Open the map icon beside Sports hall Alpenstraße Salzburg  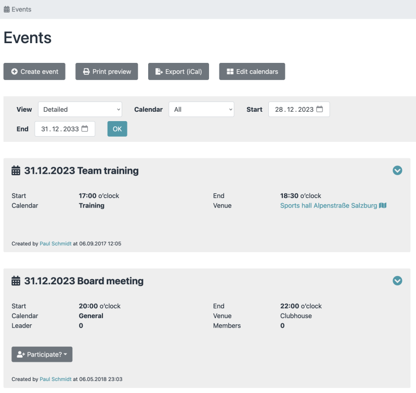click(382, 205)
